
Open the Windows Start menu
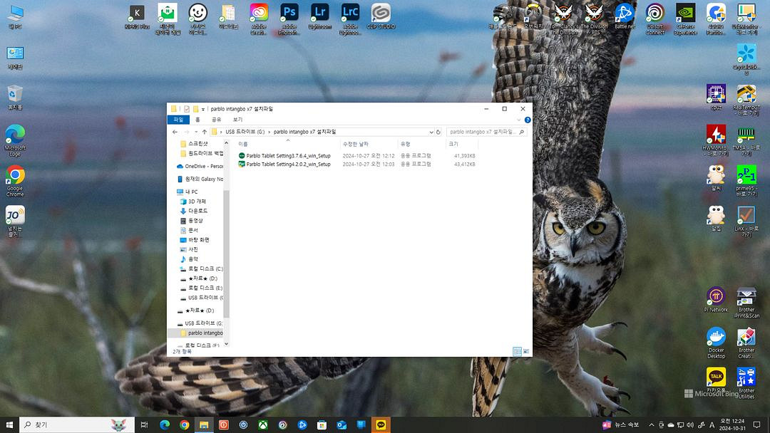click(9, 424)
